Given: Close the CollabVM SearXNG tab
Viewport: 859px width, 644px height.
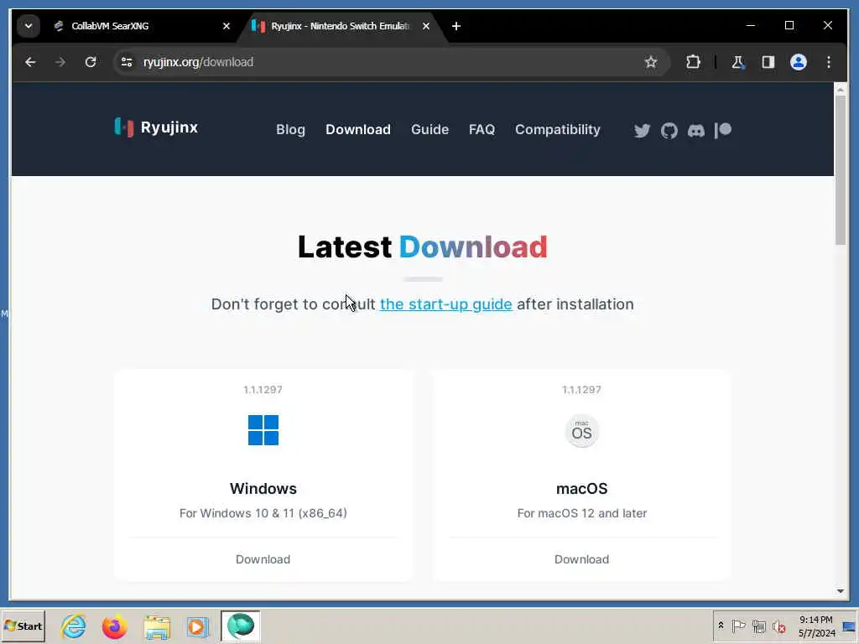Looking at the screenshot, I should pos(226,26).
